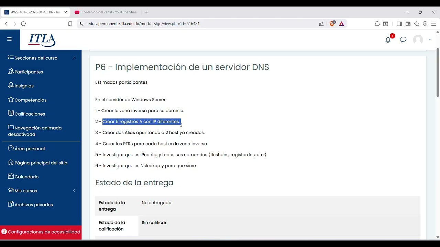Open Calendario
This screenshot has height=247, width=440.
point(23,177)
